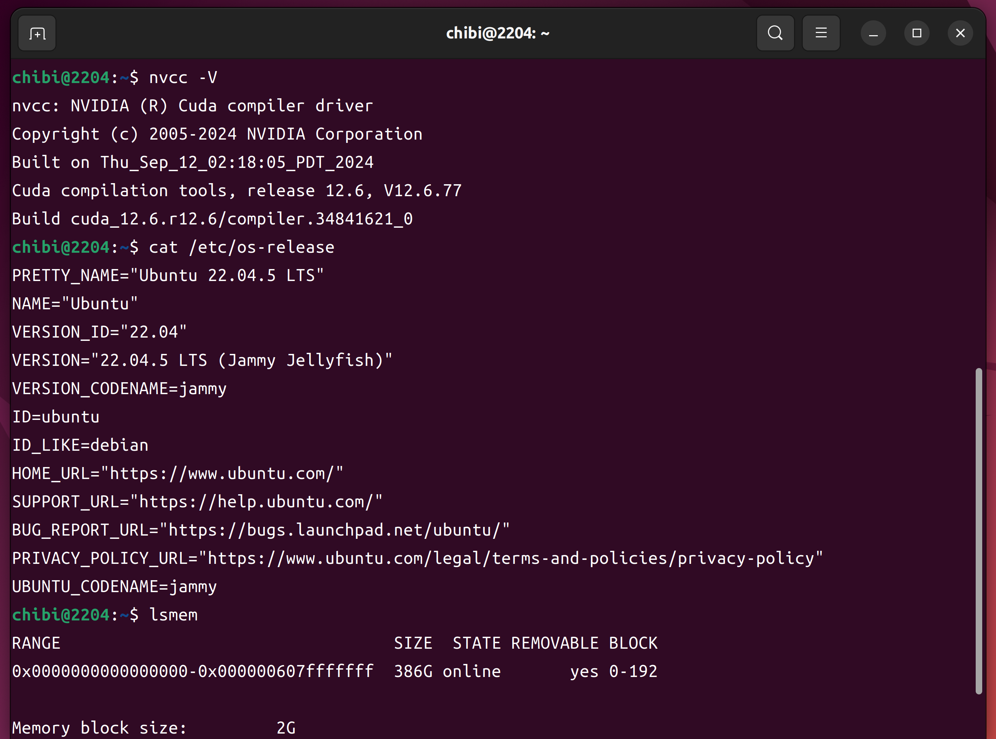Click the PRETTY_NAME Ubuntu 22.04.5 line
The height and width of the screenshot is (739, 996).
click(x=168, y=276)
